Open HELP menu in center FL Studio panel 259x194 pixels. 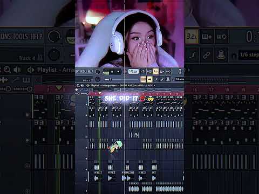(90, 72)
